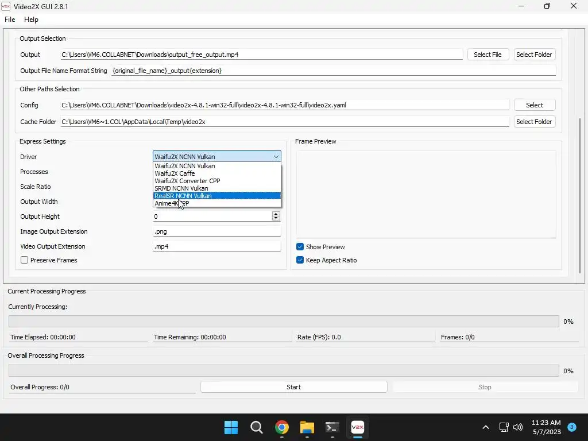Collapse the Driver dropdown combo box
The image size is (588, 441).
click(x=216, y=156)
